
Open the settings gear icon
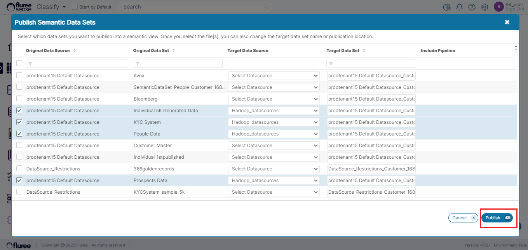coord(484,7)
